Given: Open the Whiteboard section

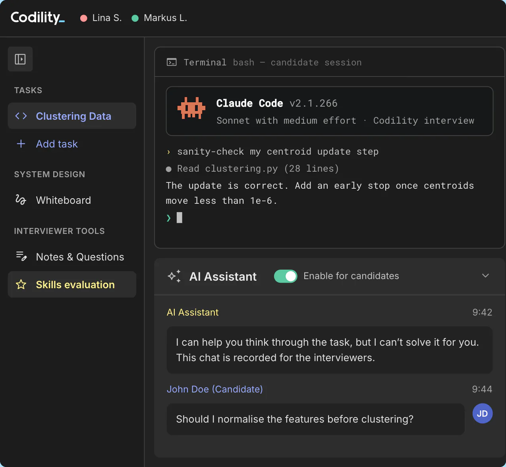Looking at the screenshot, I should pos(72,200).
